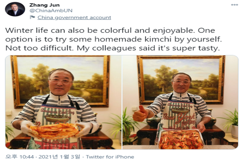Click the flag icon beside government label
244x162 pixels.
32,17
